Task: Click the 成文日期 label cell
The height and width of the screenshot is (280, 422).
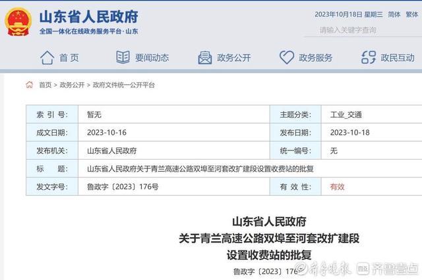Action: pos(52,133)
